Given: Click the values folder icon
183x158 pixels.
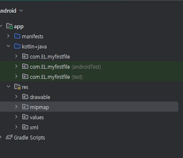Looking at the screenshot, I should pos(25,117).
